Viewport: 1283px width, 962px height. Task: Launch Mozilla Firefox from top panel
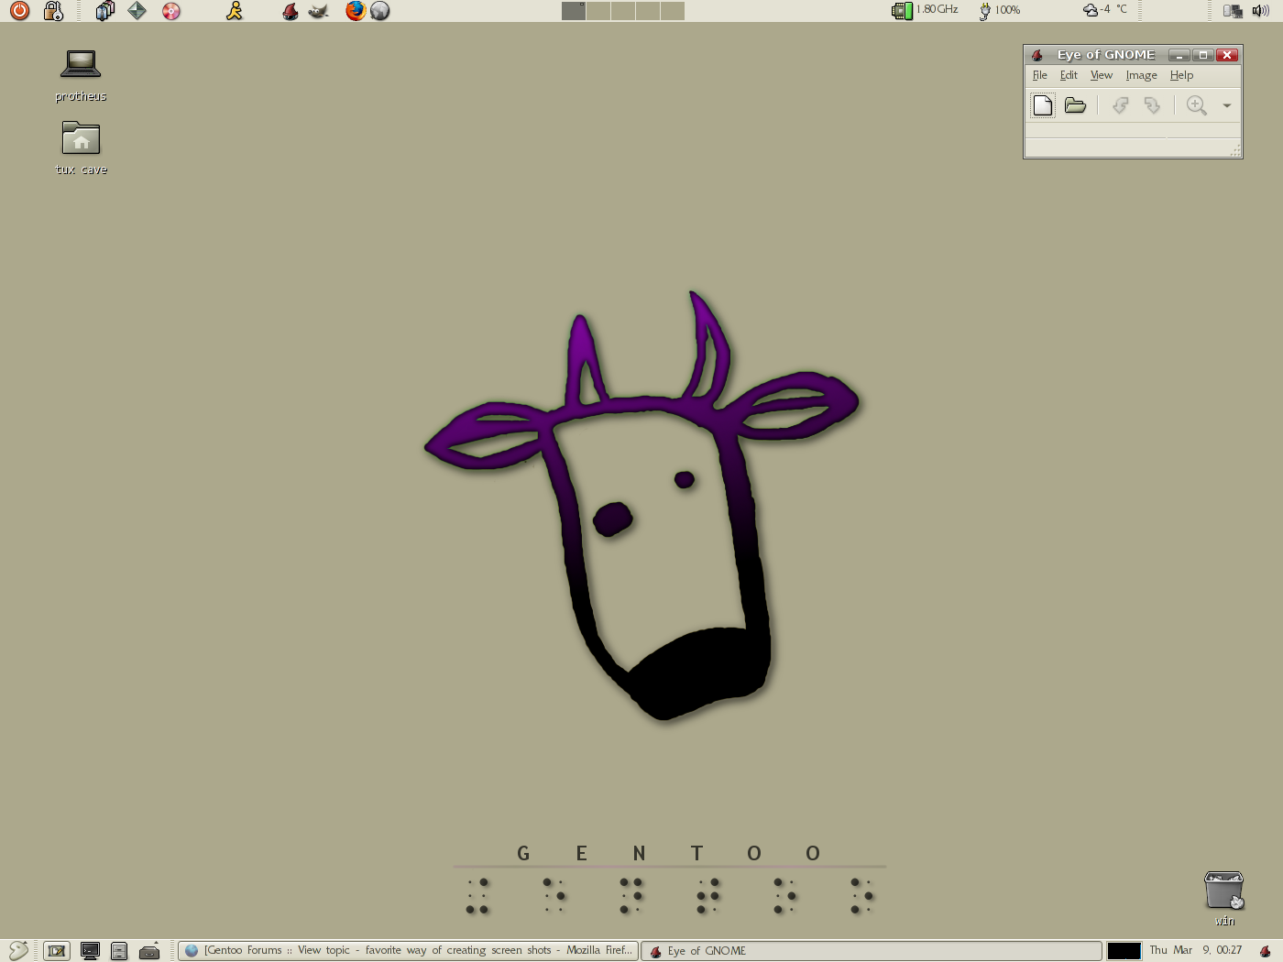[356, 11]
